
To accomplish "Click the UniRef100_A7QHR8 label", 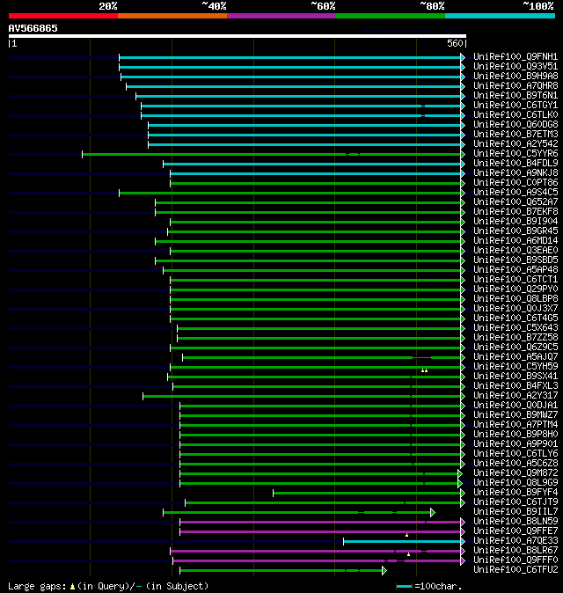I will point(515,86).
